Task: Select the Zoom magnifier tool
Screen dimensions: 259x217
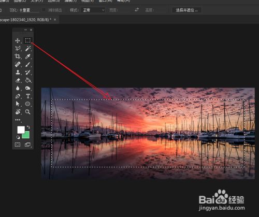Action: [x=27, y=112]
